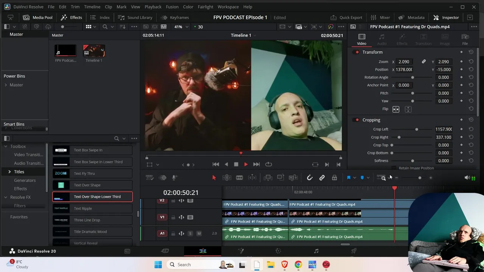Switch to the Inspector Video tab

(x=361, y=39)
